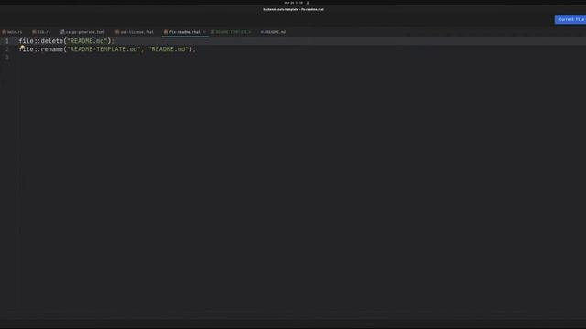The width and height of the screenshot is (586, 329).
Task: Click the file icon on fix-readme.rhai tab
Action: coord(166,32)
